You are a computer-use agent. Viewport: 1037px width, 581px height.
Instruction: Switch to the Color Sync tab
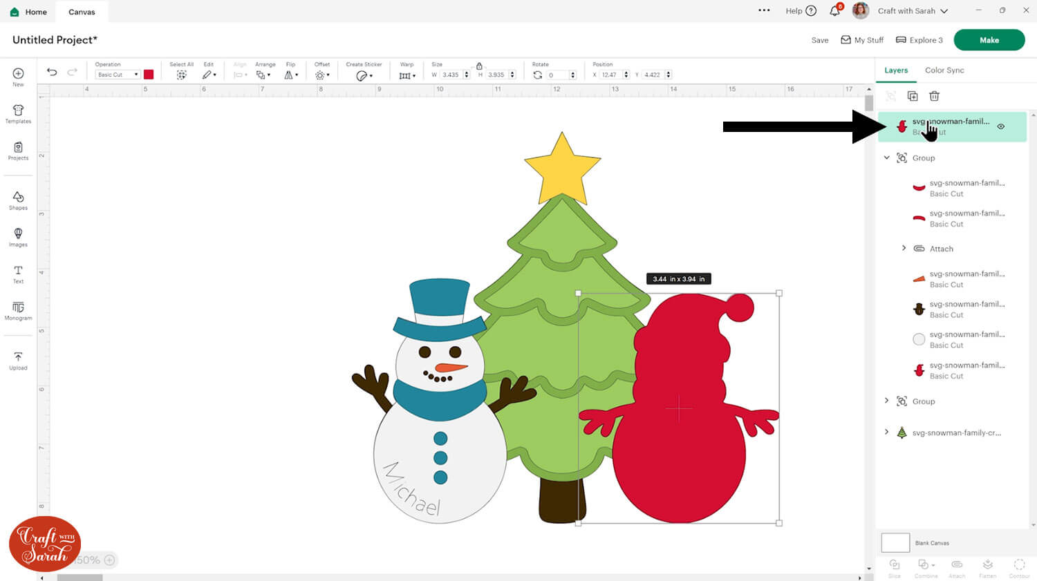[944, 70]
